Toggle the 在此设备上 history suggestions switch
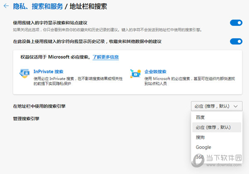249x174 pixels. click(x=236, y=41)
